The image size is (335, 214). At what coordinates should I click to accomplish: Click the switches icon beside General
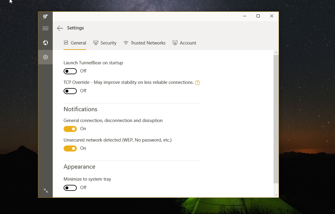(x=66, y=43)
